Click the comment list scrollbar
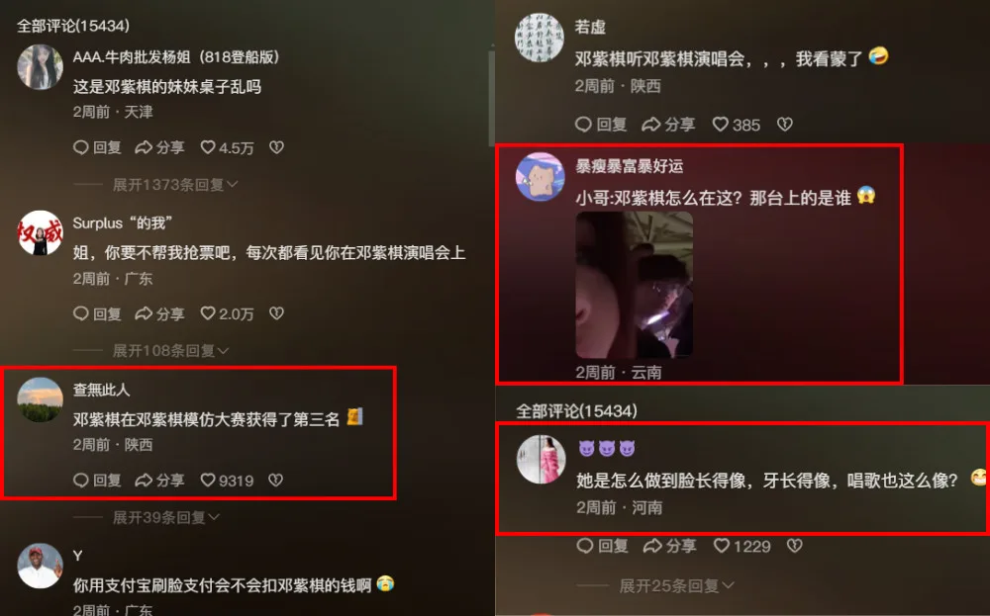 (491, 98)
